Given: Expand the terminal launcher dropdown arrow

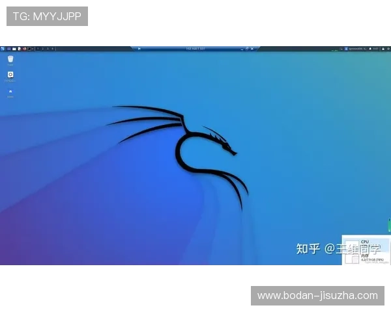Looking at the screenshot, I should pos(33,49).
